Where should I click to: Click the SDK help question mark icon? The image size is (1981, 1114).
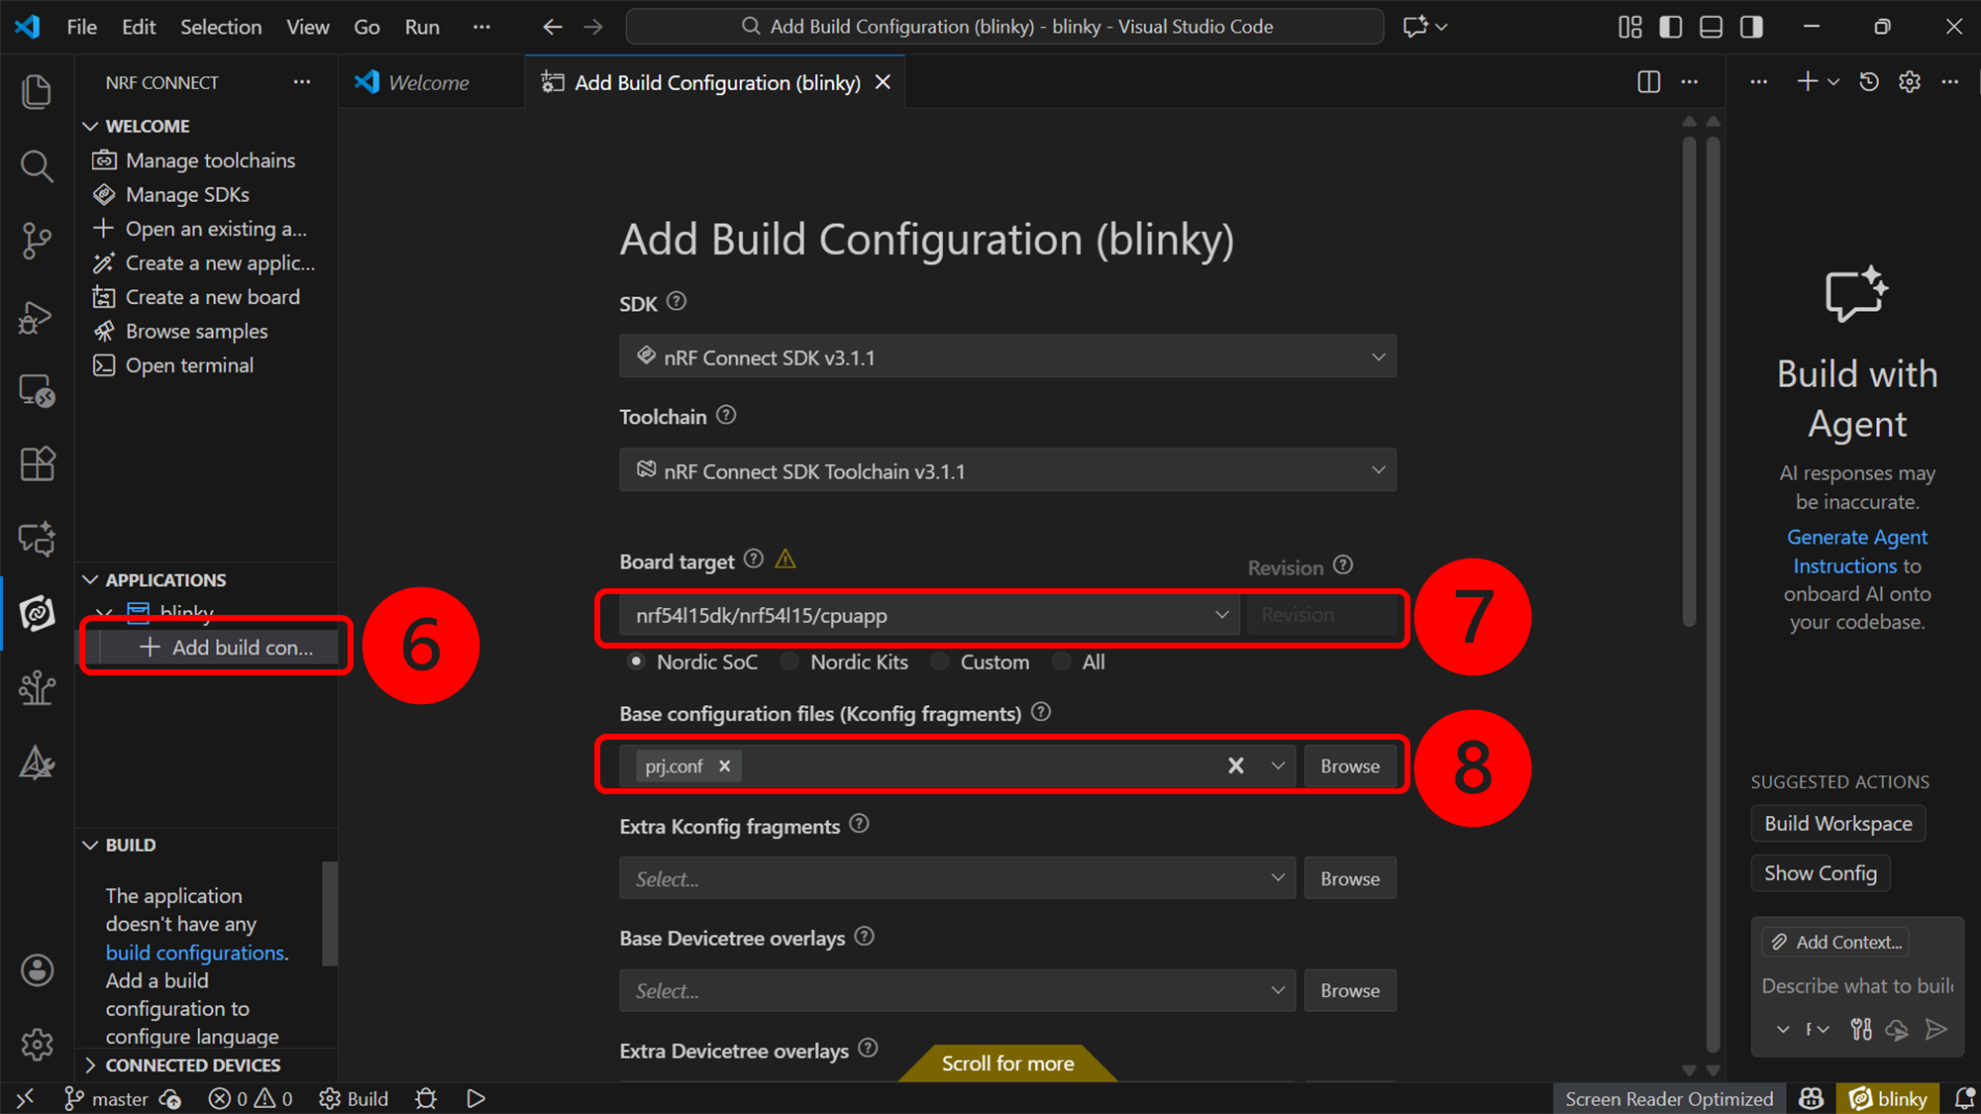click(x=677, y=301)
